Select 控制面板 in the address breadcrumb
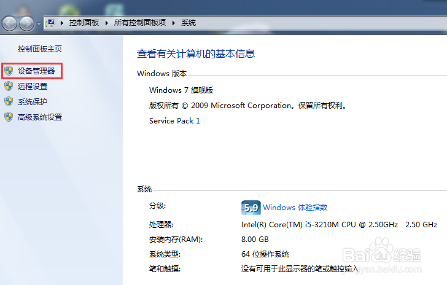Image resolution: width=447 pixels, height=285 pixels. pos(84,23)
